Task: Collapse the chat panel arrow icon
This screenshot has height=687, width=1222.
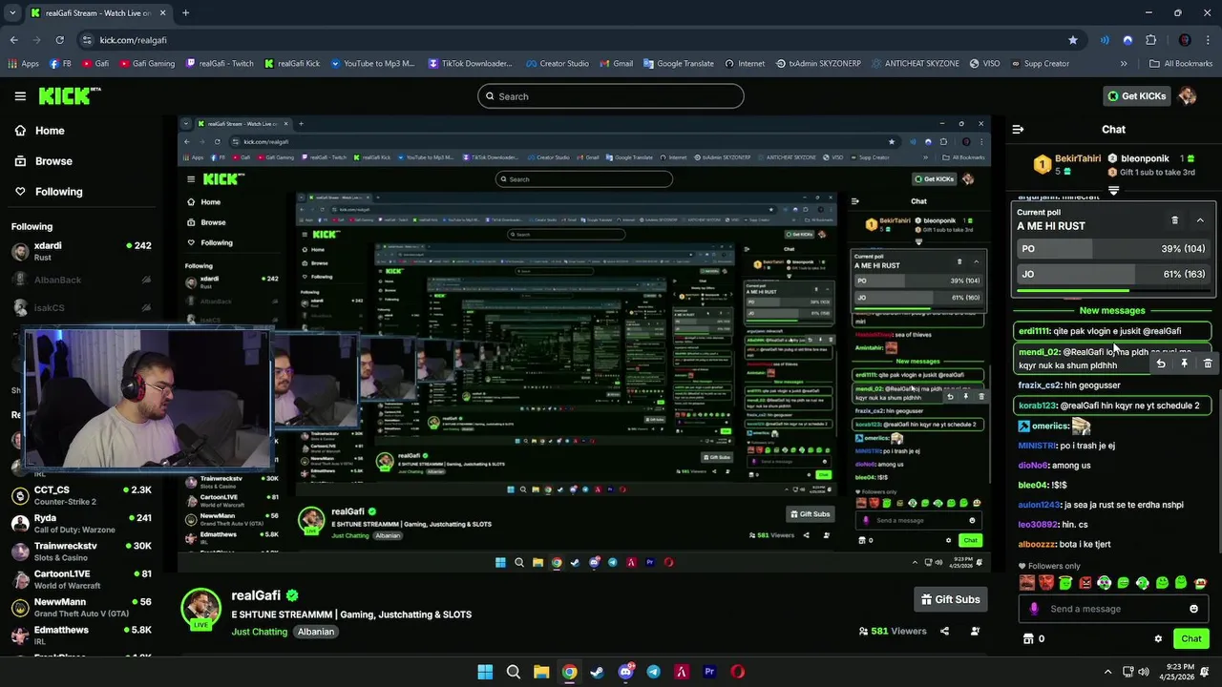Action: (1018, 129)
